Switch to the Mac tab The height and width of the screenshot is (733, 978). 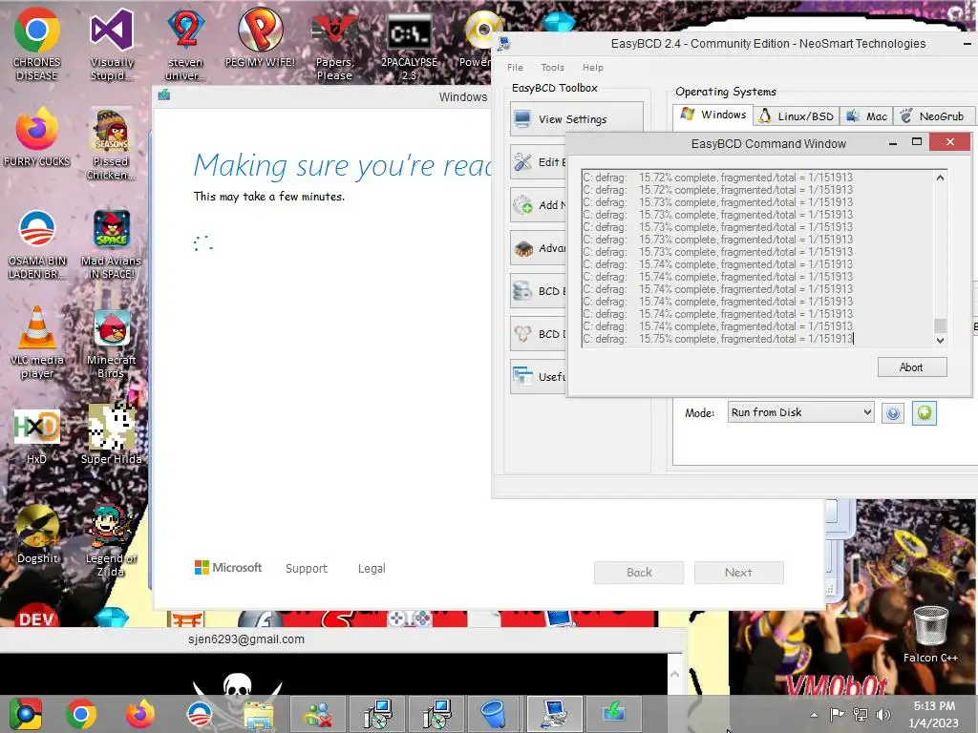[866, 116]
